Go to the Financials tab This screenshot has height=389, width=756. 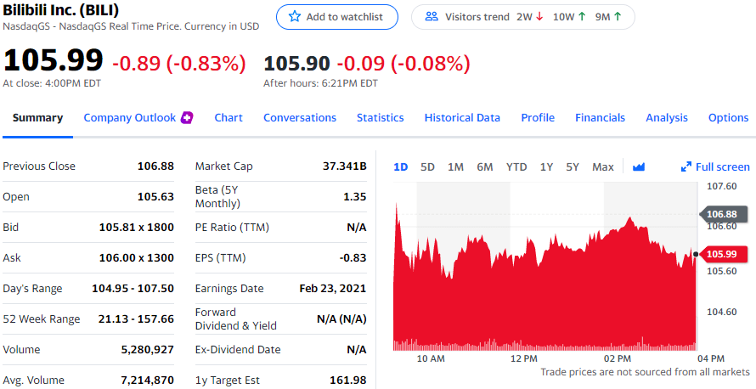600,118
